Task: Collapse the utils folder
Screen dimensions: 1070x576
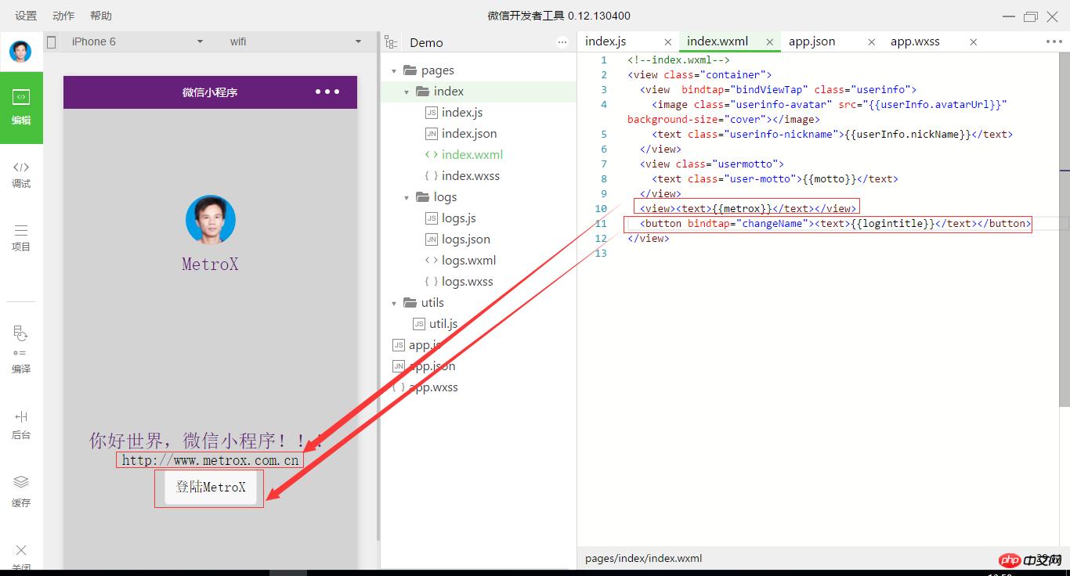Action: 394,303
